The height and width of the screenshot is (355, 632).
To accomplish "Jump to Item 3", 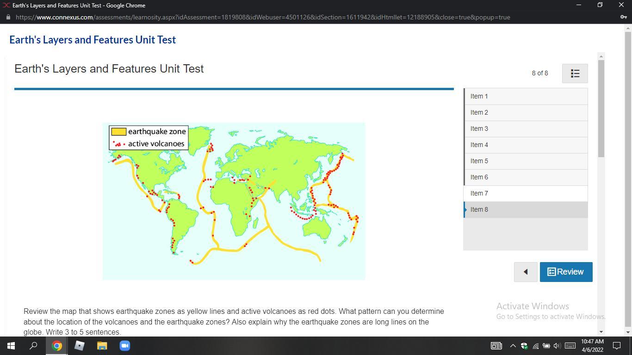I will coord(526,129).
